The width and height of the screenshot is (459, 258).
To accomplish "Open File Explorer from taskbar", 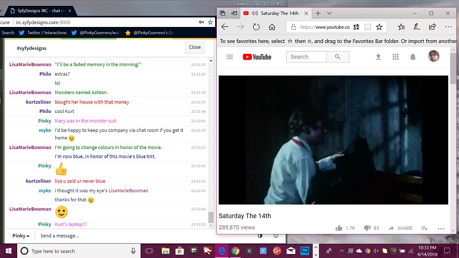I will click(165, 251).
